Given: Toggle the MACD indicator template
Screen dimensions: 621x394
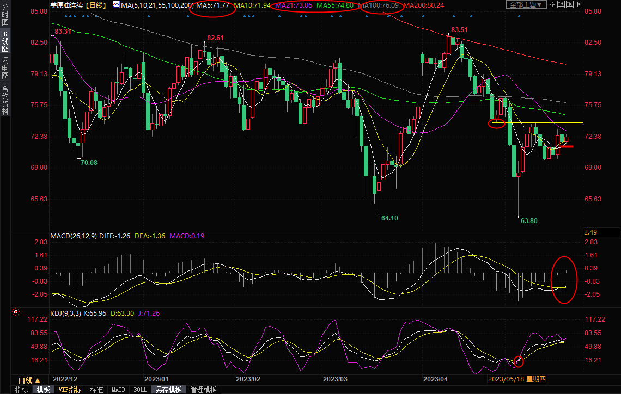Looking at the screenshot, I should pyautogui.click(x=118, y=390).
